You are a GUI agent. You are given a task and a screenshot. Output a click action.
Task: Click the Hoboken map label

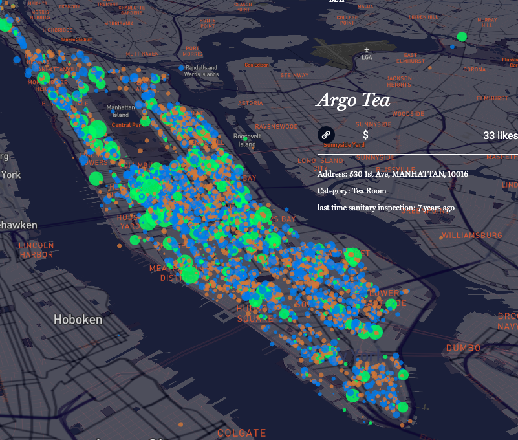[x=78, y=320]
